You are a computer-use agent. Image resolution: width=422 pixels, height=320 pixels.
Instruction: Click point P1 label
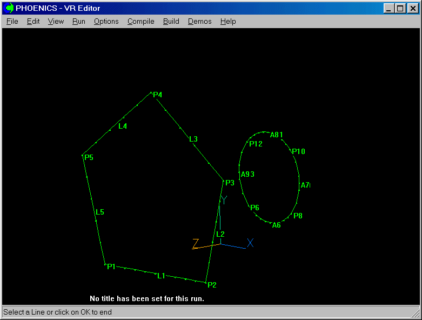click(x=111, y=266)
